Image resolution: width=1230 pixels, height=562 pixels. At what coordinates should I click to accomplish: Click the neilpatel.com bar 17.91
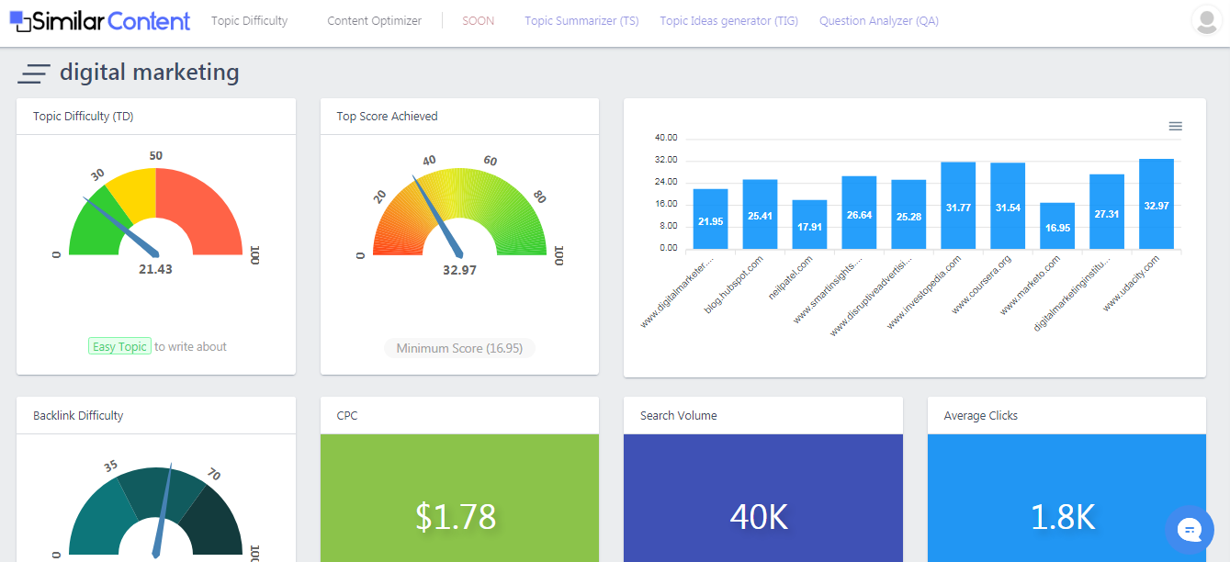[809, 224]
